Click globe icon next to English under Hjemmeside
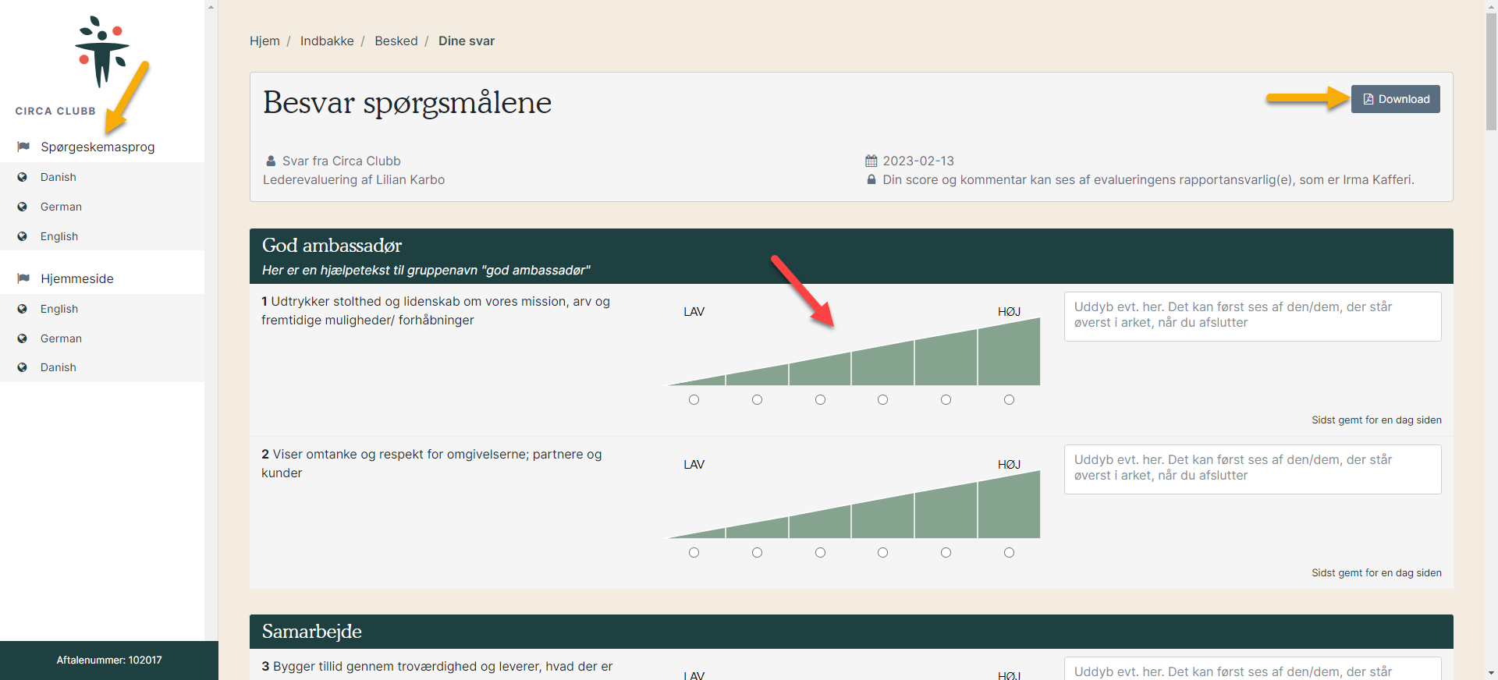Image resolution: width=1498 pixels, height=680 pixels. point(23,309)
